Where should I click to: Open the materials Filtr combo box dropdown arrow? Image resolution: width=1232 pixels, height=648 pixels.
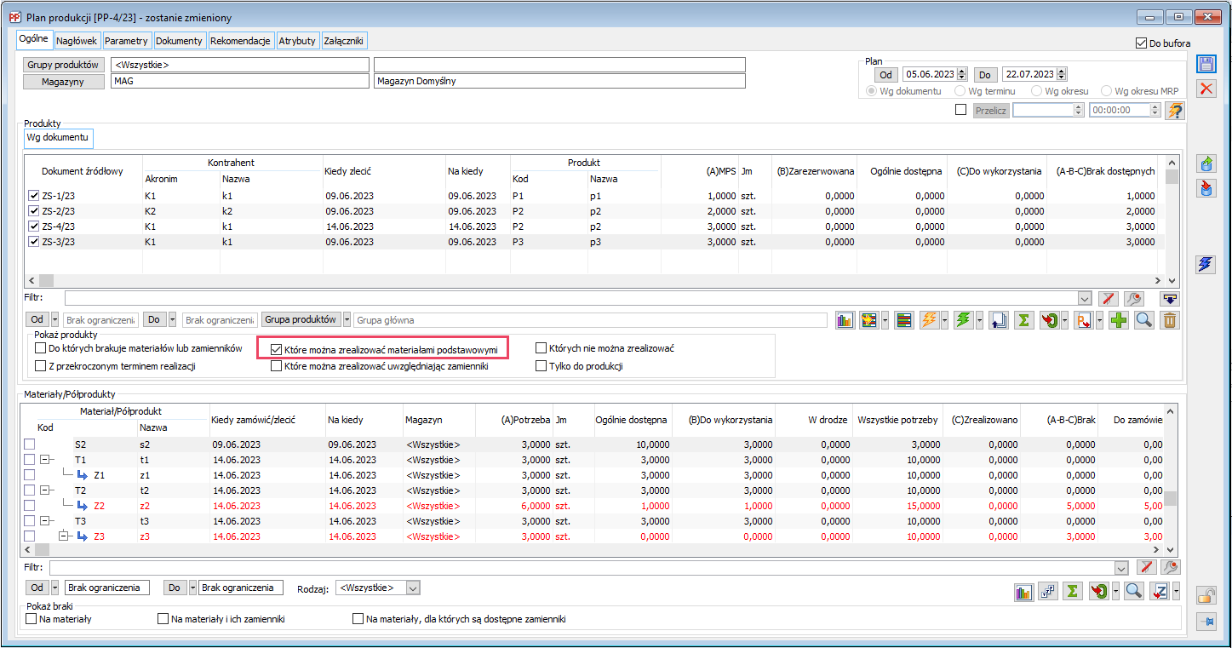click(x=1120, y=568)
